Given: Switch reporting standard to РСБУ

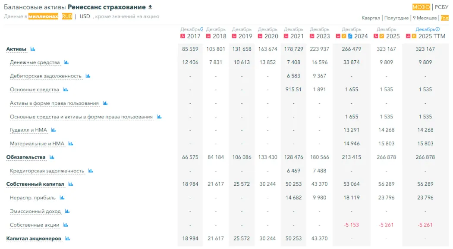Looking at the screenshot, I should tap(441, 7).
